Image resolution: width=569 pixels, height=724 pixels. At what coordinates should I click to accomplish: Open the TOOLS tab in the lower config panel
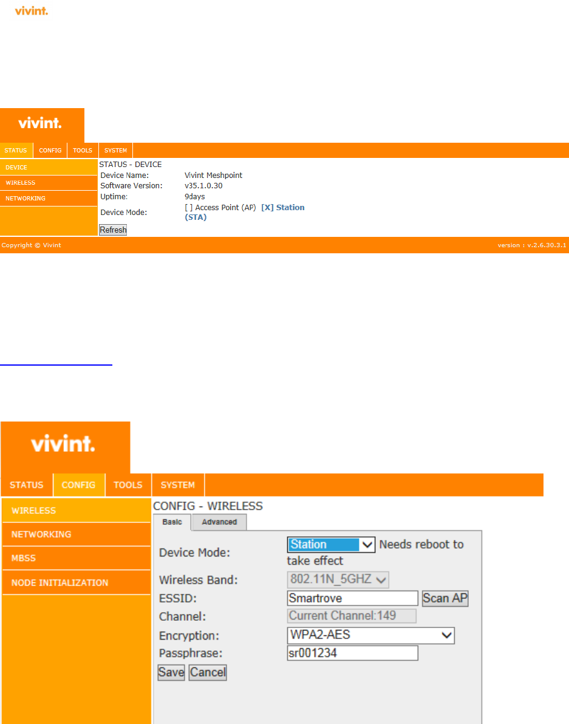click(x=128, y=485)
